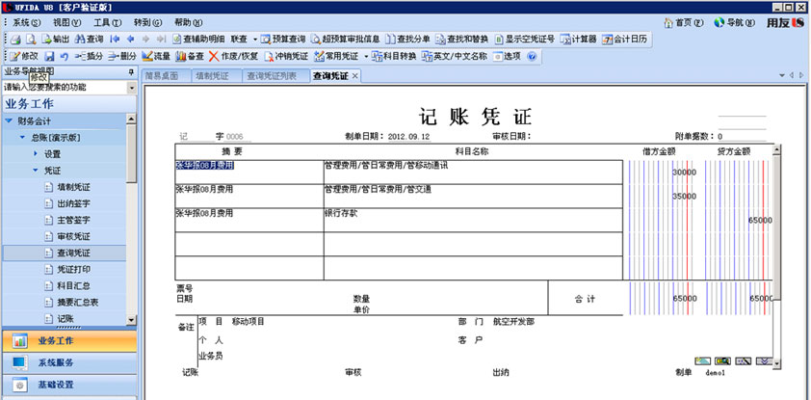
Task: Click 删分 delete entry button
Action: 122,57
